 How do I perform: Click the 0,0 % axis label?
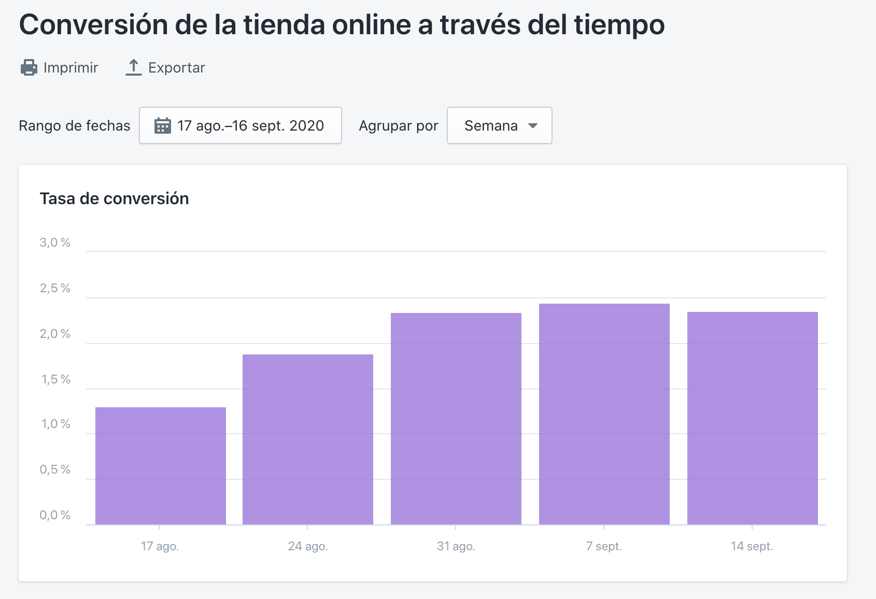click(55, 515)
